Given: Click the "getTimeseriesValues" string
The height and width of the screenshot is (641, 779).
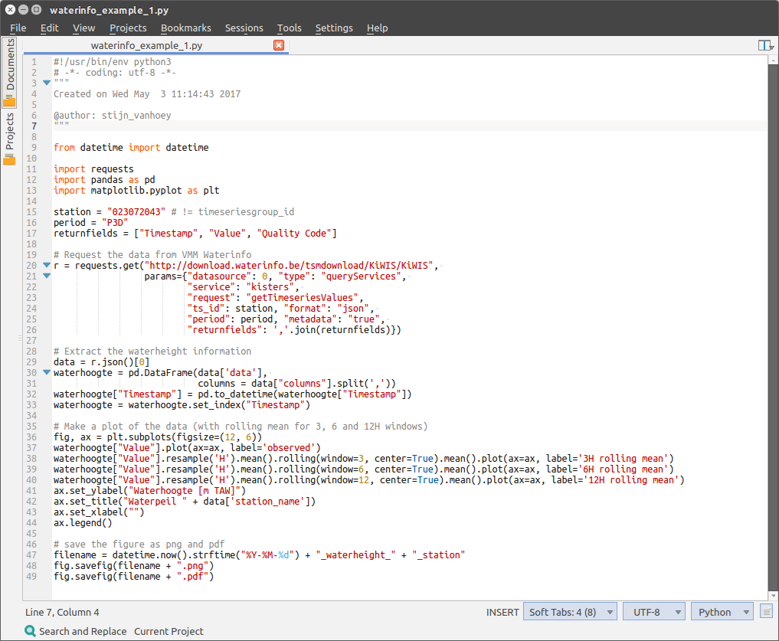Looking at the screenshot, I should click(302, 298).
